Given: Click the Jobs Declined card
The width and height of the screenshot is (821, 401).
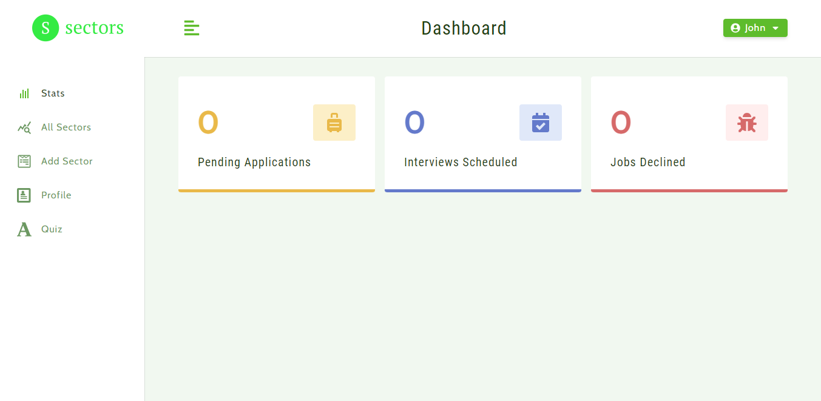Looking at the screenshot, I should tap(689, 133).
